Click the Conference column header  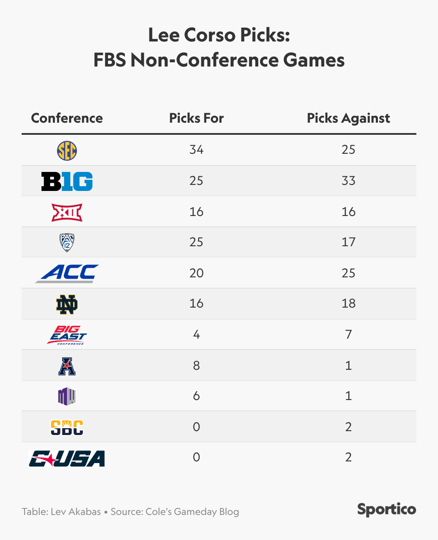[67, 118]
